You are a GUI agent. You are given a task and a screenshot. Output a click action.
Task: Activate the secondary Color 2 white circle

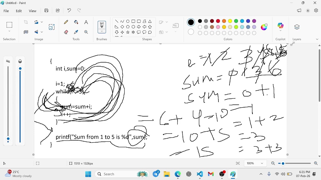pyautogui.click(x=191, y=32)
